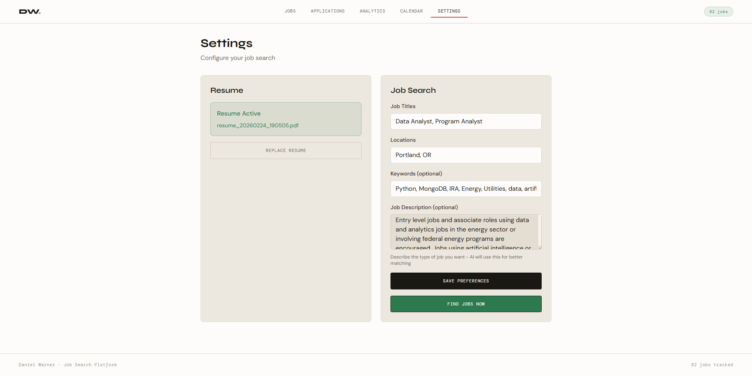Click the DW logo in the header
The height and width of the screenshot is (376, 752).
pyautogui.click(x=30, y=12)
